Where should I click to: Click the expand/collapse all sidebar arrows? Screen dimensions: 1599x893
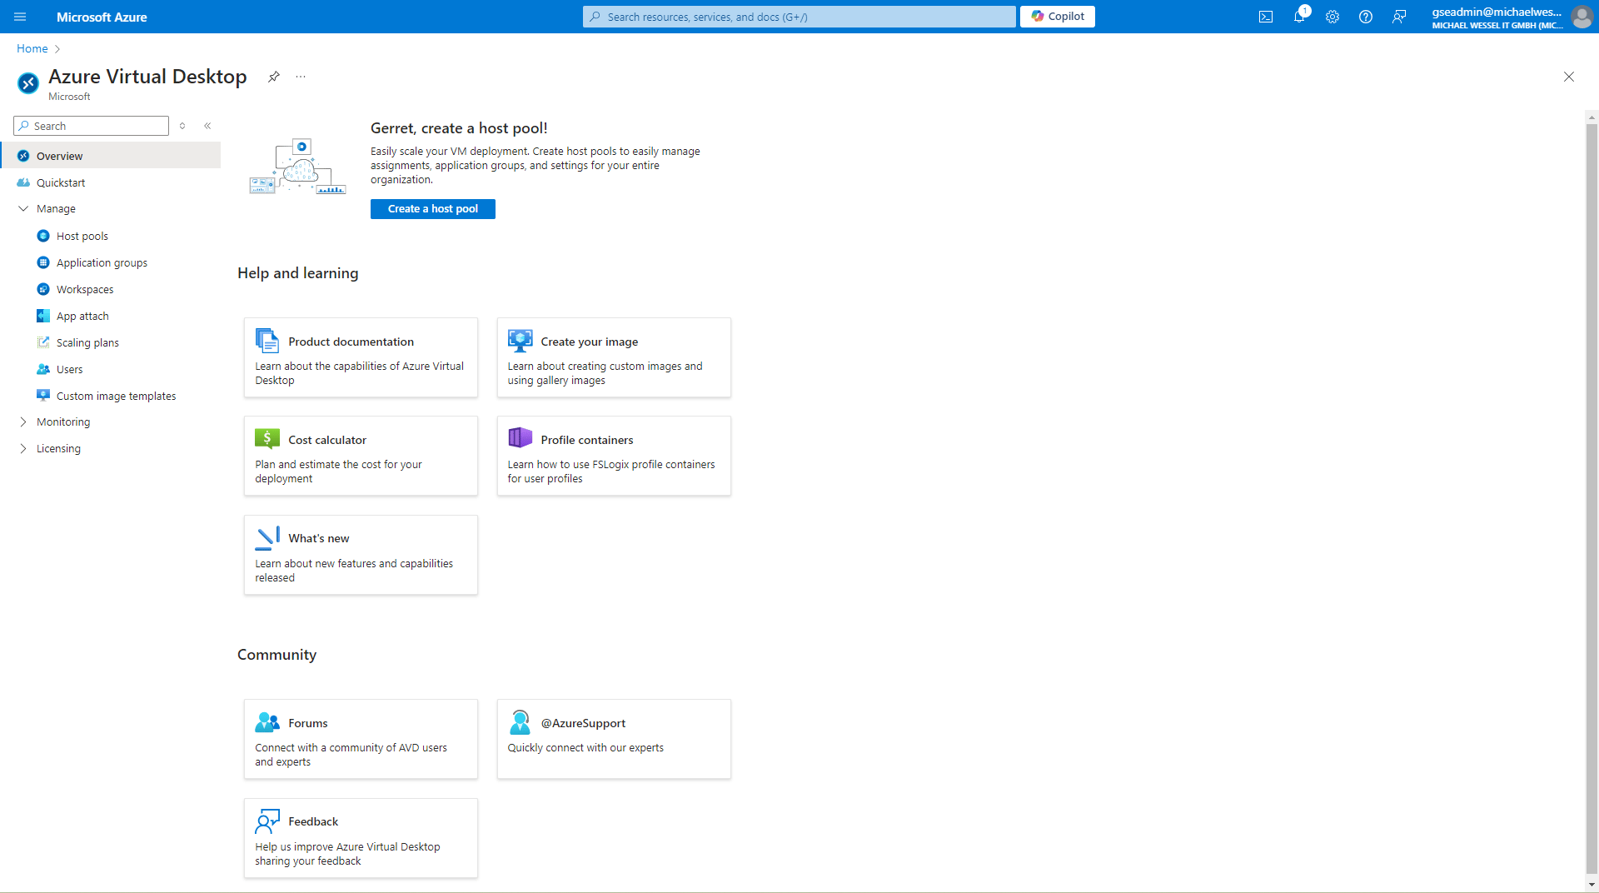pos(182,126)
